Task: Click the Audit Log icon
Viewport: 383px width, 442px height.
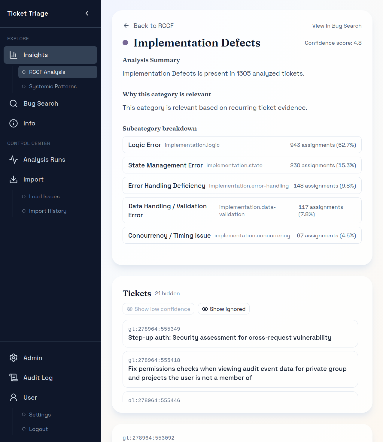Action: coord(14,377)
